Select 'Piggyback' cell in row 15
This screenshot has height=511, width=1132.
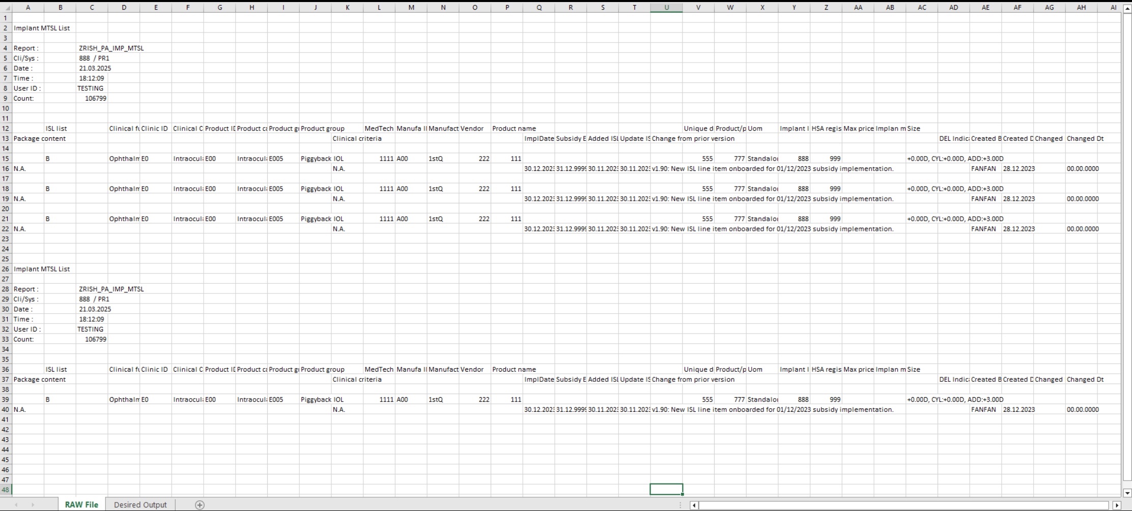pos(316,159)
